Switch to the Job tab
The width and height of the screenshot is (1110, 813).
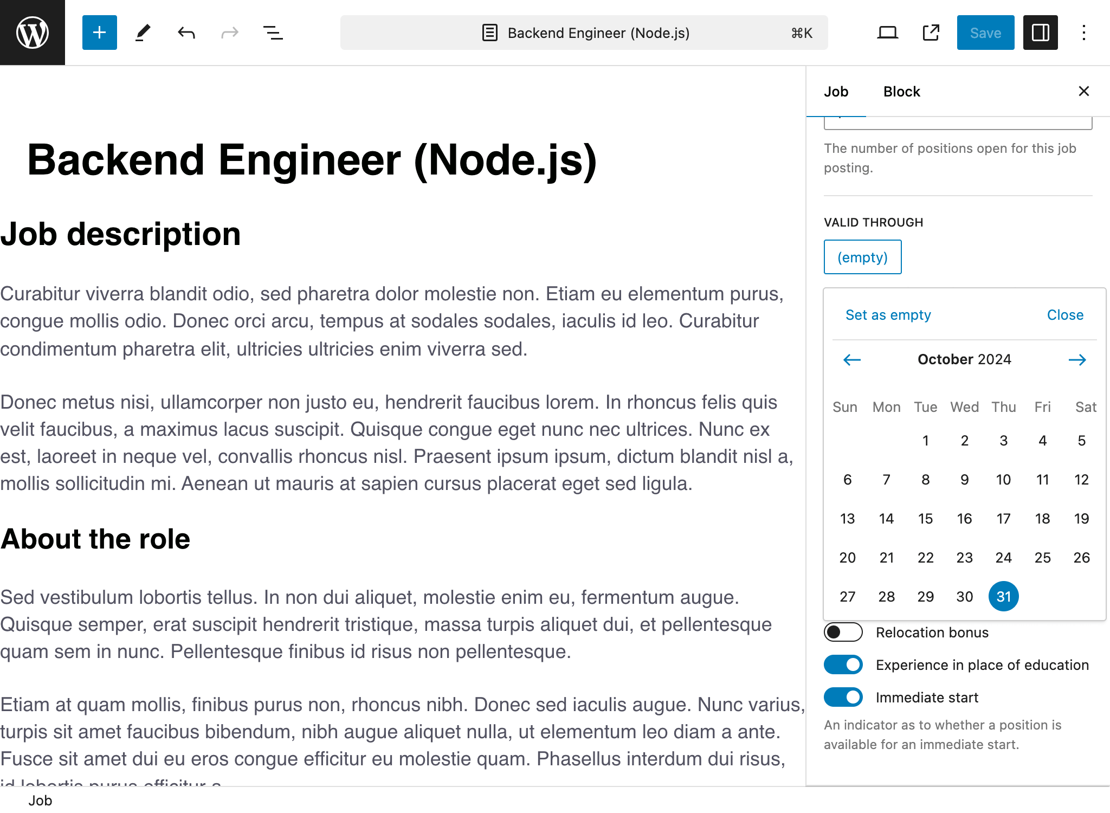(x=836, y=92)
